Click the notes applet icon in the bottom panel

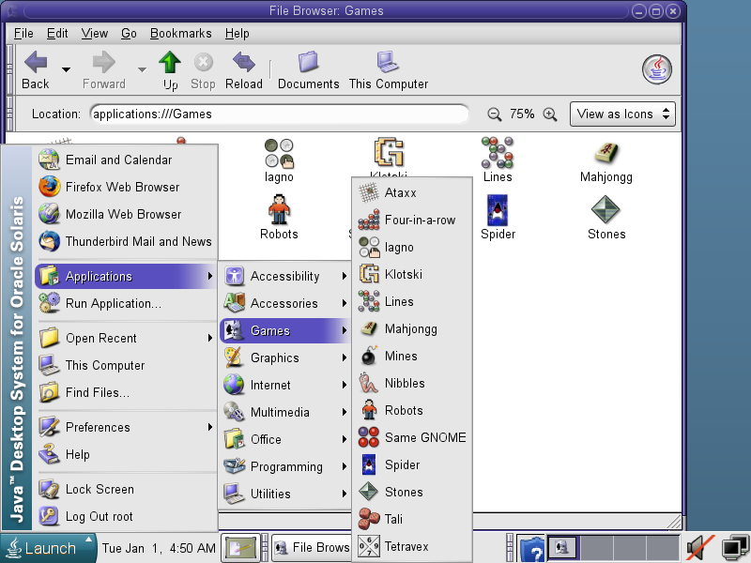240,548
